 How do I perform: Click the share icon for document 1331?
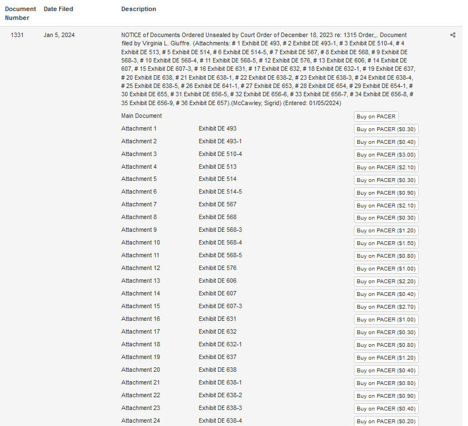coord(452,35)
